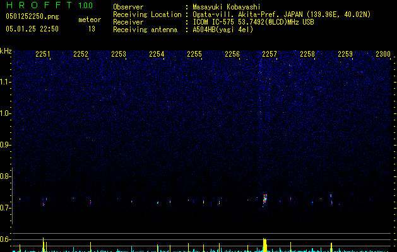
Task: Click the 0.6 frequency axis label
Action: pos(5,239)
